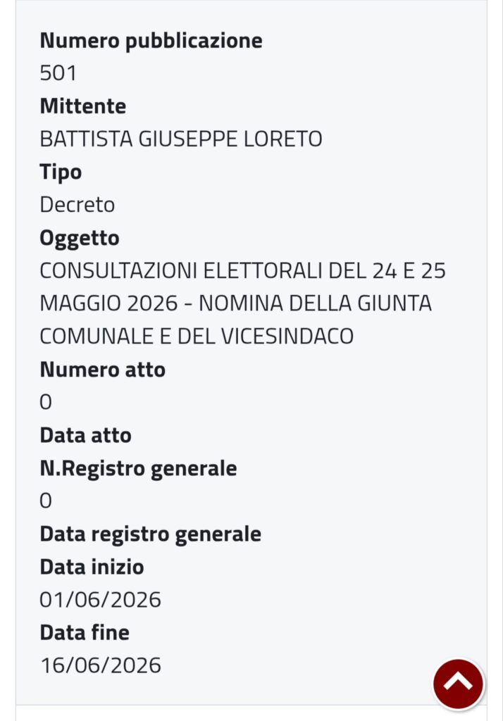Click the red scroll-to-top chevron button
The width and height of the screenshot is (503, 721).
point(458,684)
